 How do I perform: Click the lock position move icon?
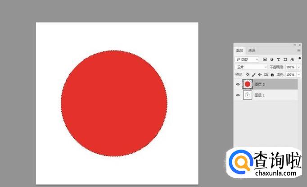click(260, 74)
